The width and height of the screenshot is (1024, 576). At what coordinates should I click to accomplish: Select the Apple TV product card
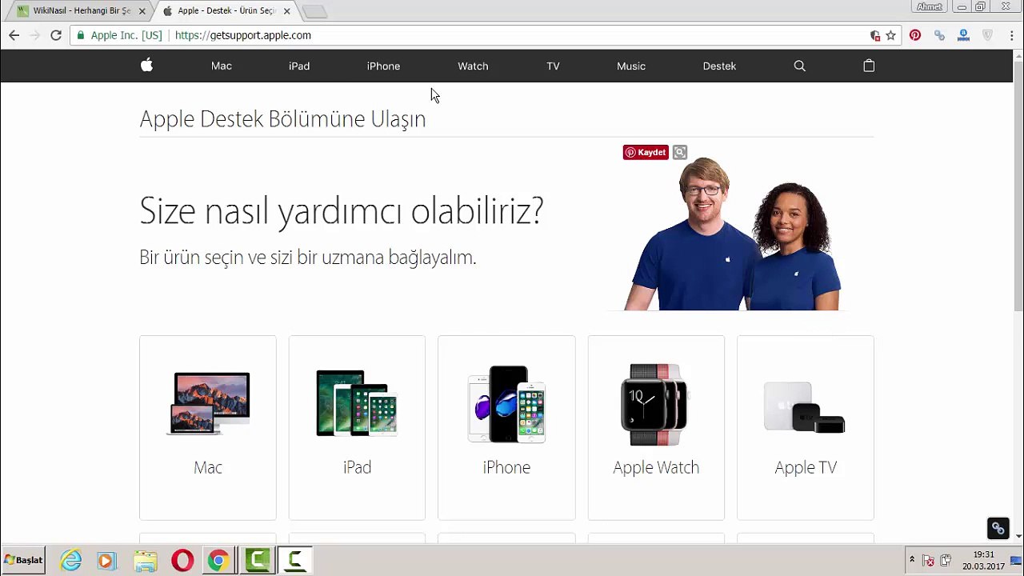[x=806, y=428]
